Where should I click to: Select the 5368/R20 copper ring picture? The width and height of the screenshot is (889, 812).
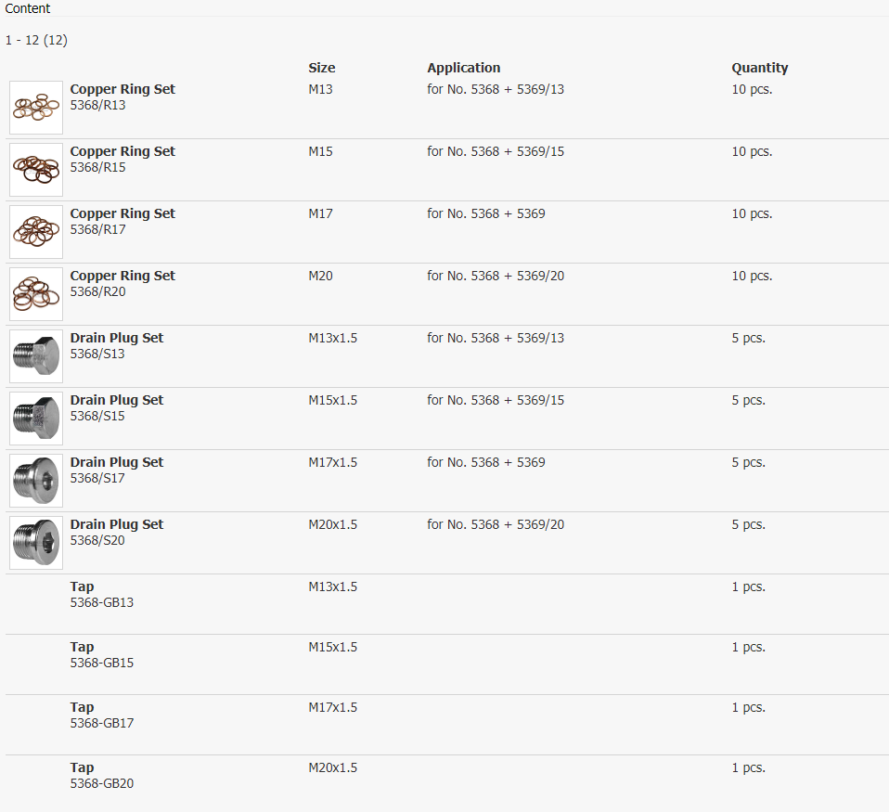coord(35,294)
